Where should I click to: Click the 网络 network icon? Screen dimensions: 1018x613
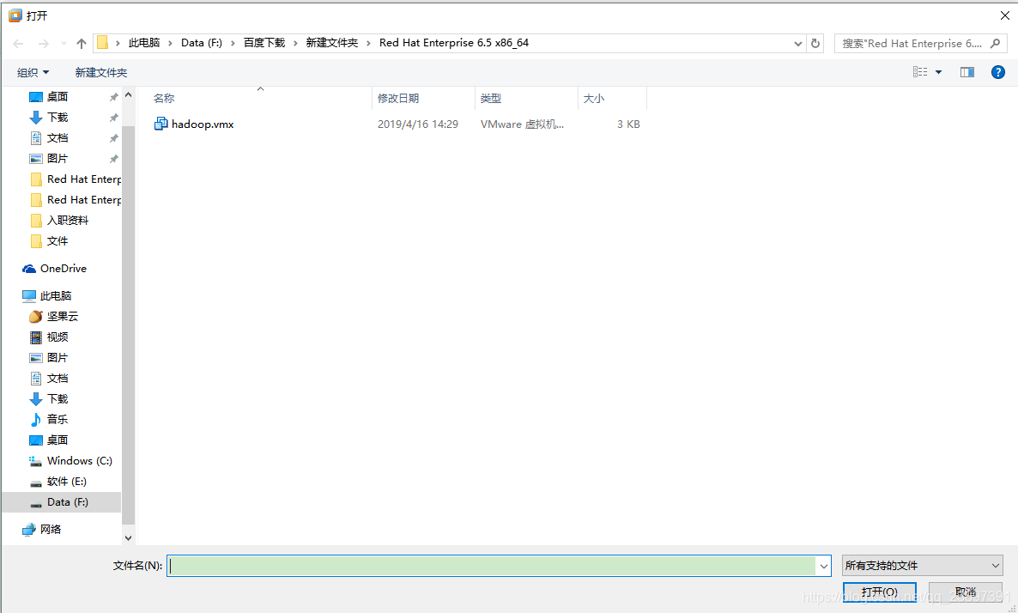(x=28, y=529)
